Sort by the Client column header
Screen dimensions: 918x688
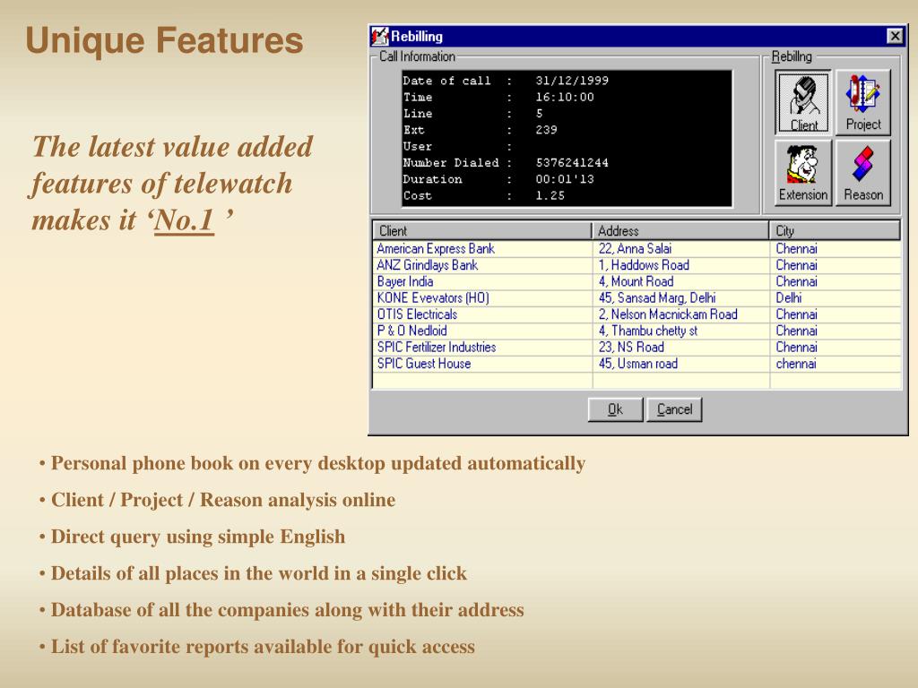point(482,230)
